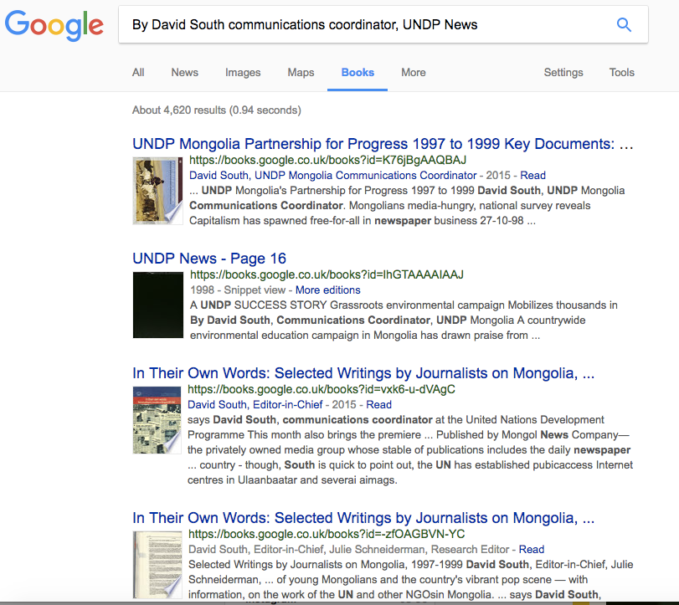Click the Google logo
The image size is (679, 605).
tap(54, 25)
